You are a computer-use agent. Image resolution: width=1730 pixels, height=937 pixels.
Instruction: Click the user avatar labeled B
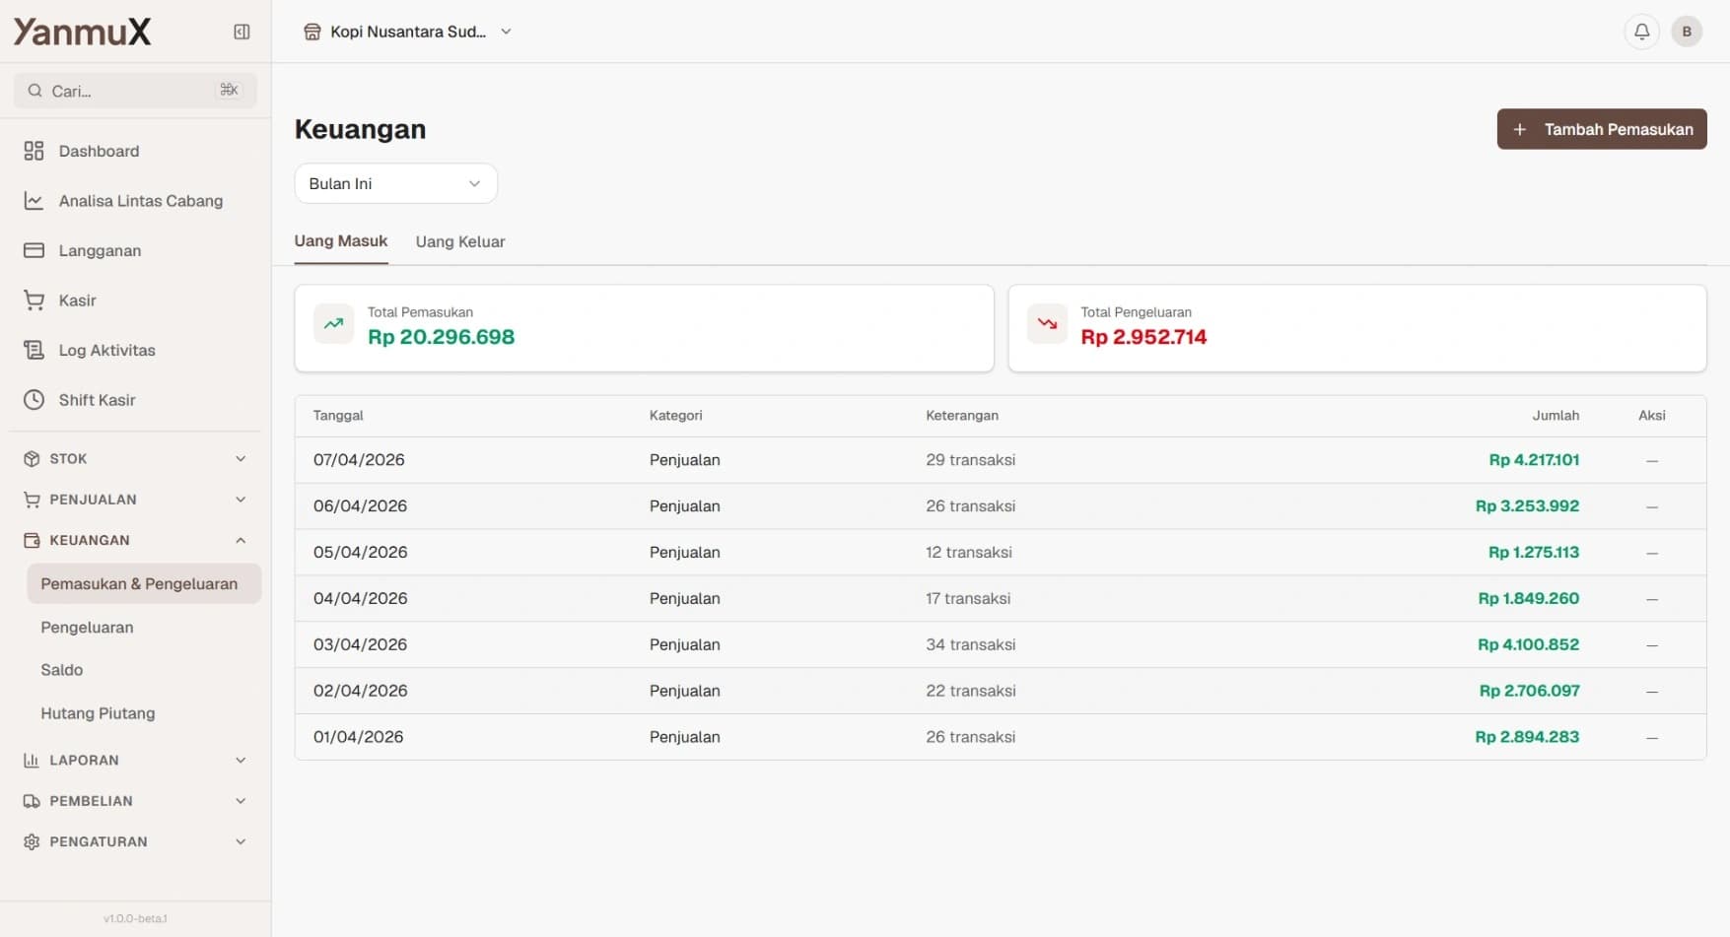click(1686, 32)
